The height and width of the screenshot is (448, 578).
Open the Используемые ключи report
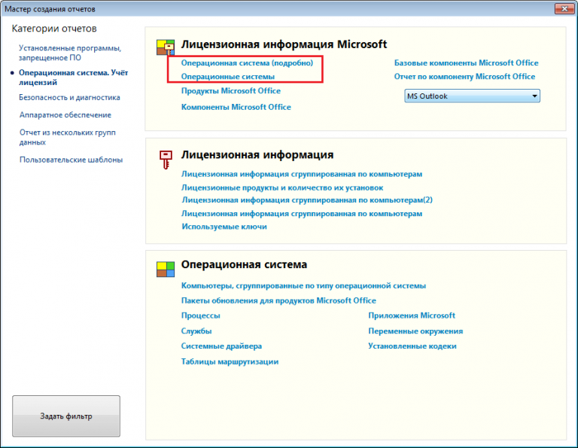click(x=224, y=227)
